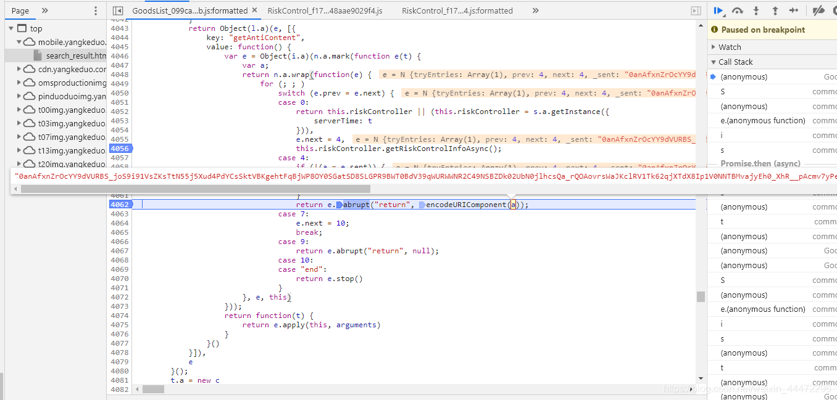The image size is (837, 400).
Task: Click the Paused on breakpoint info icon
Action: tap(715, 30)
